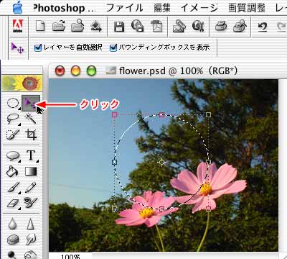
Task: Open the ファイル menu
Action: coord(124,8)
